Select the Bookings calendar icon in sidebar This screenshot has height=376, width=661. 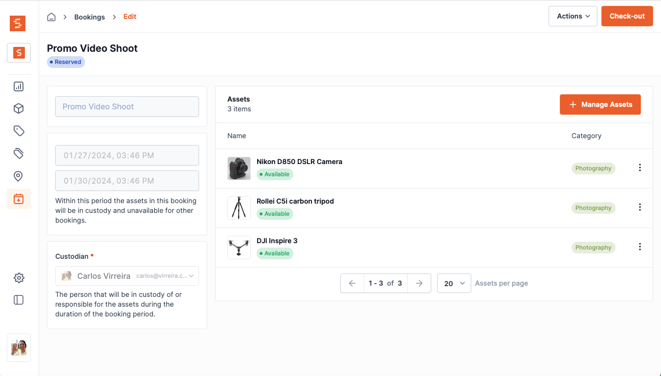(19, 199)
